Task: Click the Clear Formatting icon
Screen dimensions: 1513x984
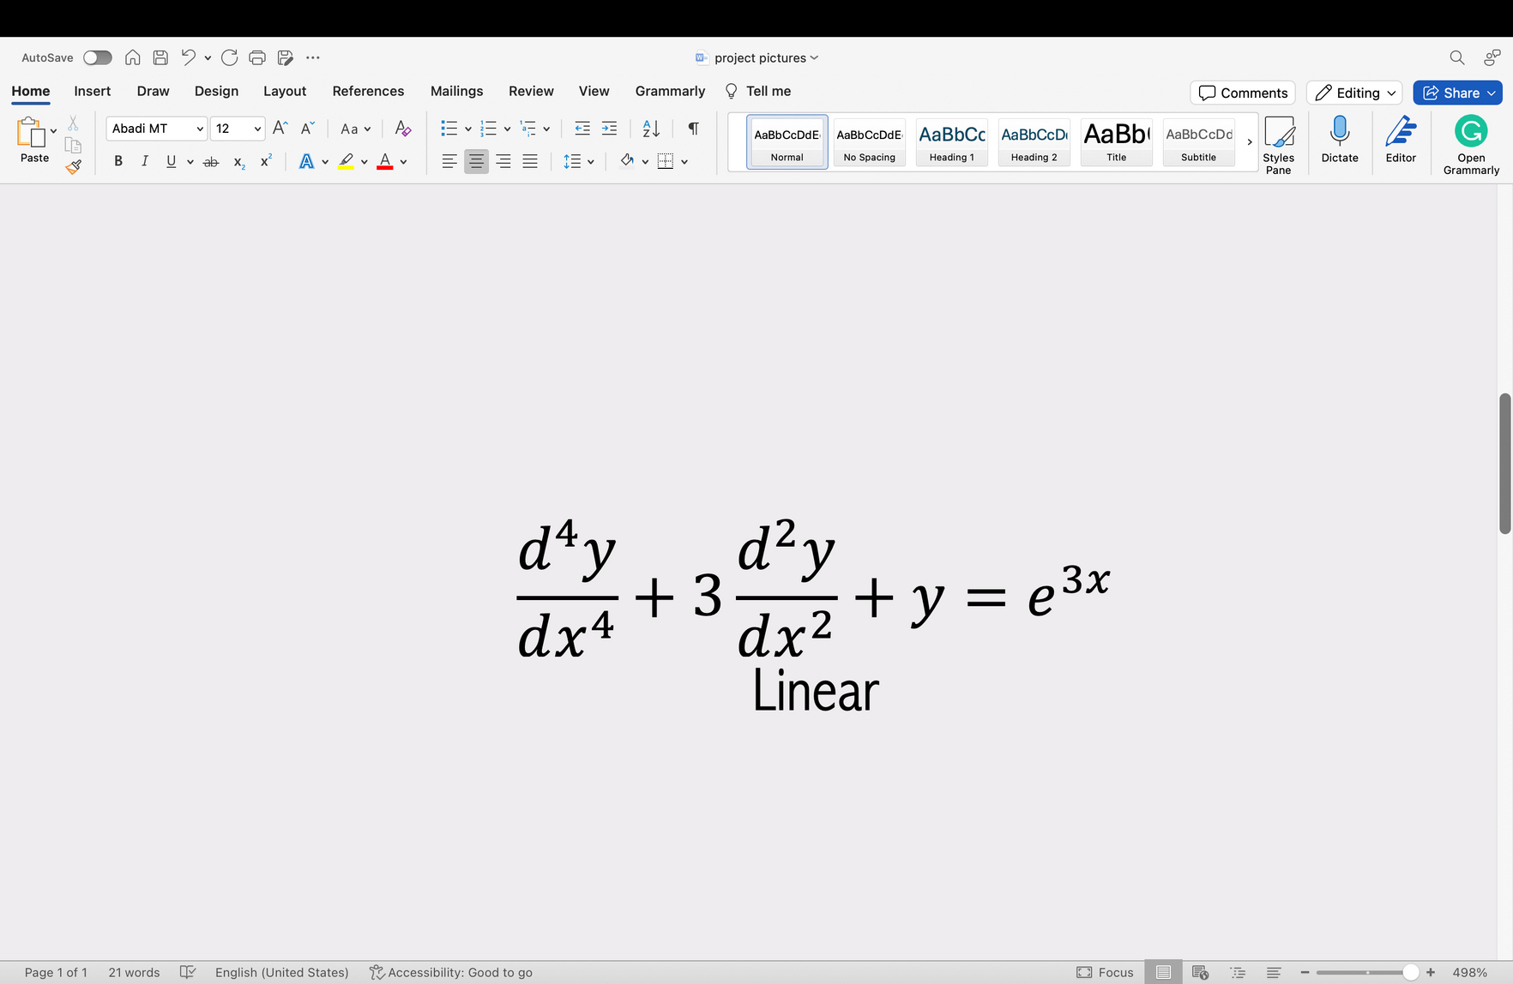Action: point(402,129)
